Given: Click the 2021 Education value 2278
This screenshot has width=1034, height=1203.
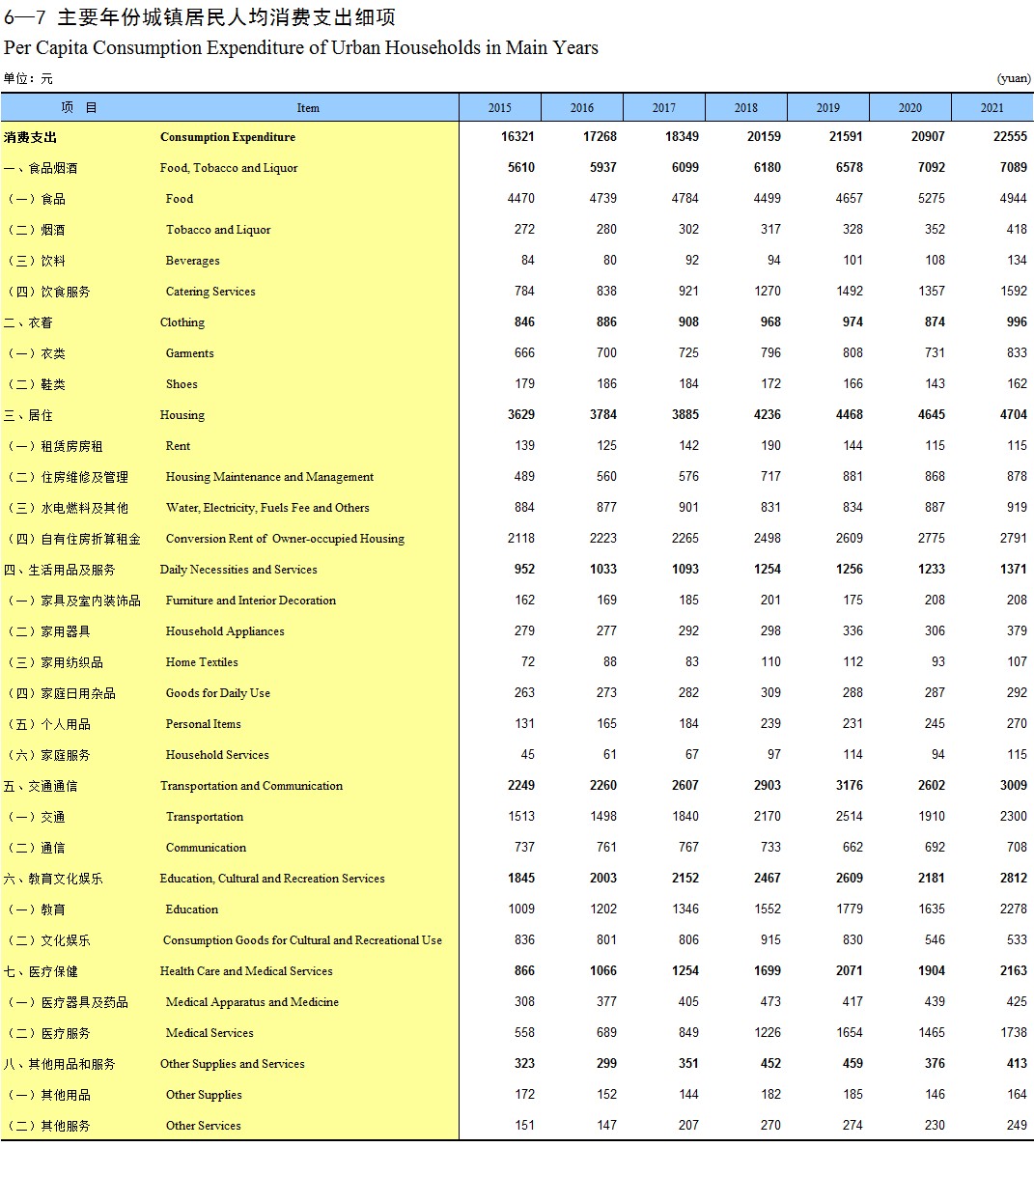Looking at the screenshot, I should [x=1013, y=909].
